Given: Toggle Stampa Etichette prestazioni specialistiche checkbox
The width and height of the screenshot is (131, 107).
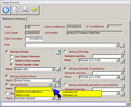Looking at the screenshot, I should 65,85.
